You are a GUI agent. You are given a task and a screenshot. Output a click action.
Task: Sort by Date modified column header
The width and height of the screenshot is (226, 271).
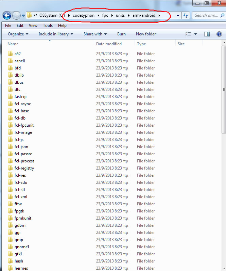(x=109, y=44)
